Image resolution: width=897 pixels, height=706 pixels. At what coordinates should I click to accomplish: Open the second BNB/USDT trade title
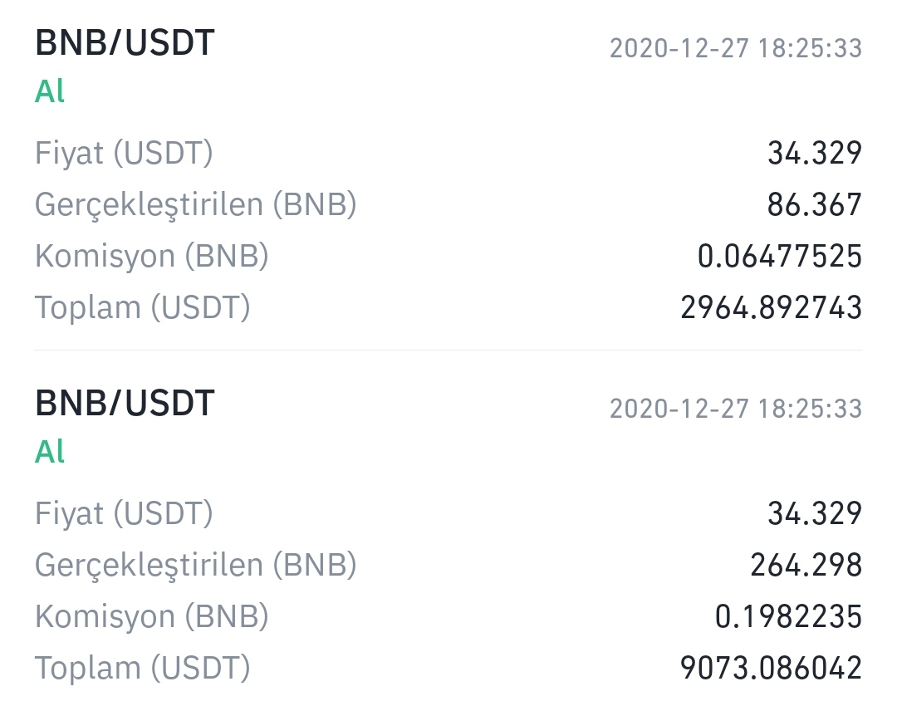click(125, 404)
